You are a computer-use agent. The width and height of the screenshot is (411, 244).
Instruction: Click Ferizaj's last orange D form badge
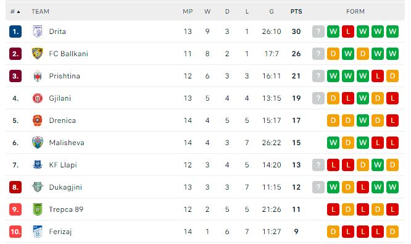coord(392,232)
